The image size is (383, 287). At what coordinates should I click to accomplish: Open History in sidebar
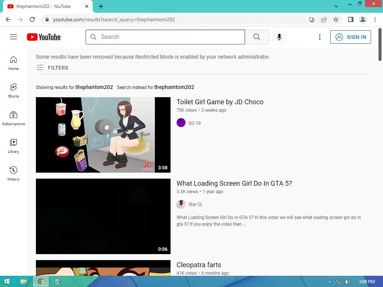13,173
